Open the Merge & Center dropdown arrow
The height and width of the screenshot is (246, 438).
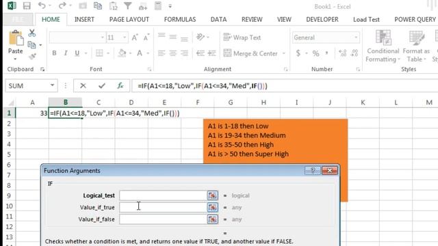click(284, 53)
